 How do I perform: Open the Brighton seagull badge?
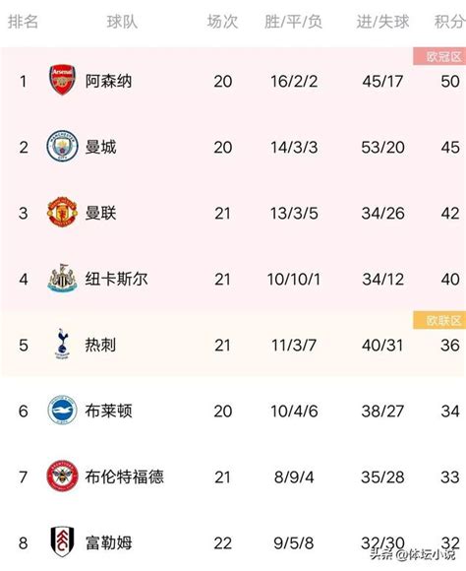point(62,411)
